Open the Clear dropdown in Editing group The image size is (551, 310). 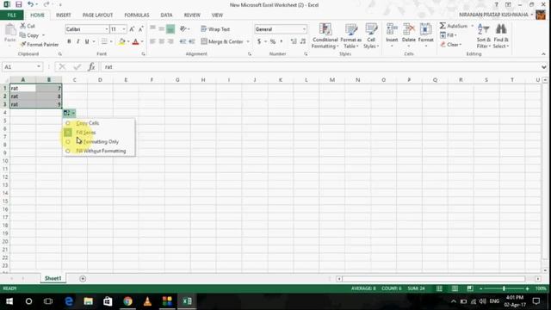coord(451,45)
